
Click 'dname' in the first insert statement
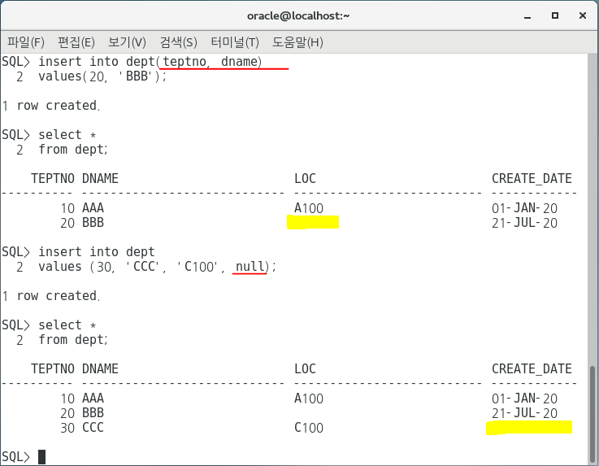click(239, 62)
